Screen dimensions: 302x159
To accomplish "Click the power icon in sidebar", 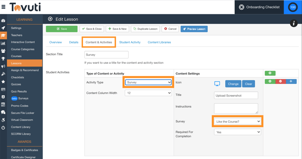I will click(3, 128).
